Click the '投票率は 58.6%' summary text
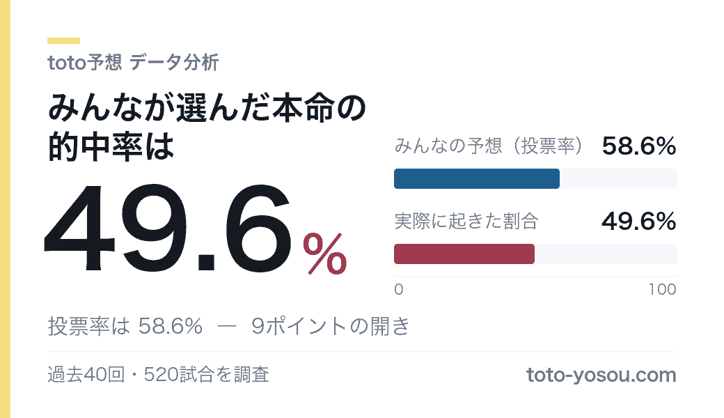This screenshot has height=418, width=724. click(x=125, y=326)
